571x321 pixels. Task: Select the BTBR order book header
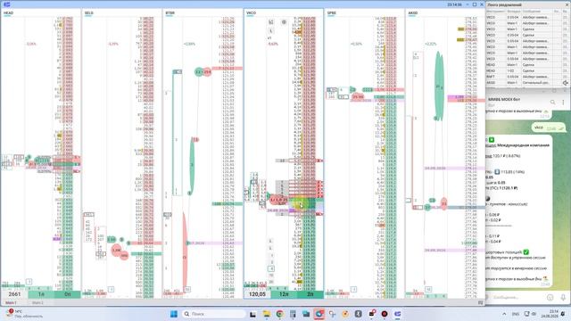170,13
